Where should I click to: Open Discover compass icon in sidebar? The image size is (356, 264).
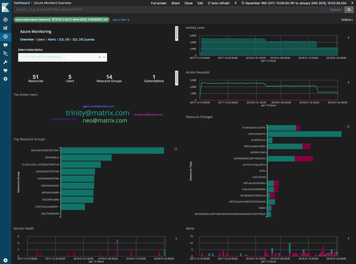click(5, 20)
